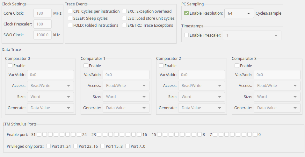This screenshot has width=305, height=157.
Task: Enable ITM stimulus port 0
Action: (255, 135)
